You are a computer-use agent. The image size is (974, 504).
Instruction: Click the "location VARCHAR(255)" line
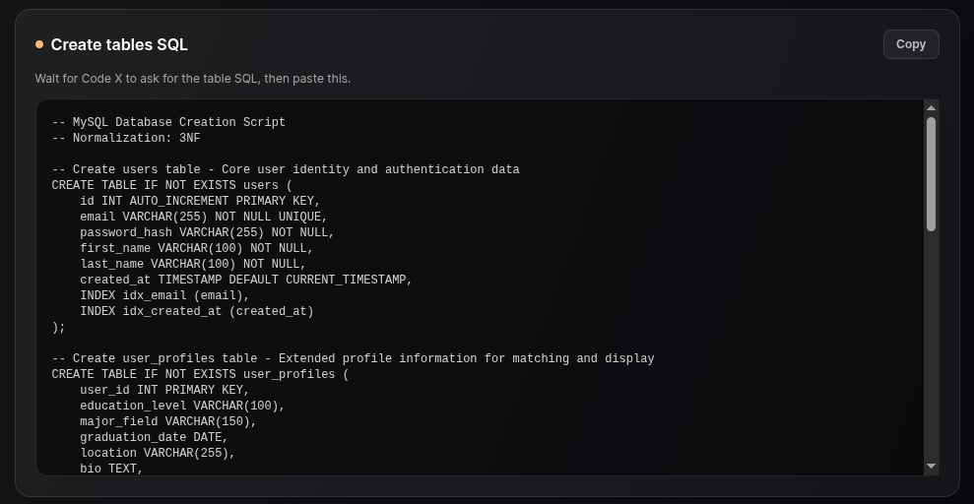pyautogui.click(x=158, y=454)
